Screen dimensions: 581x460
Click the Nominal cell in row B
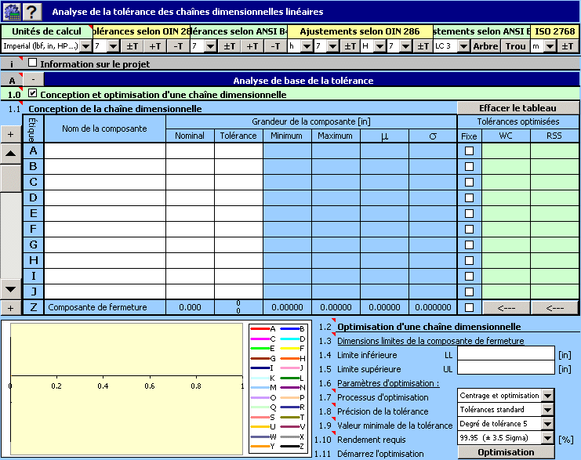[190, 167]
